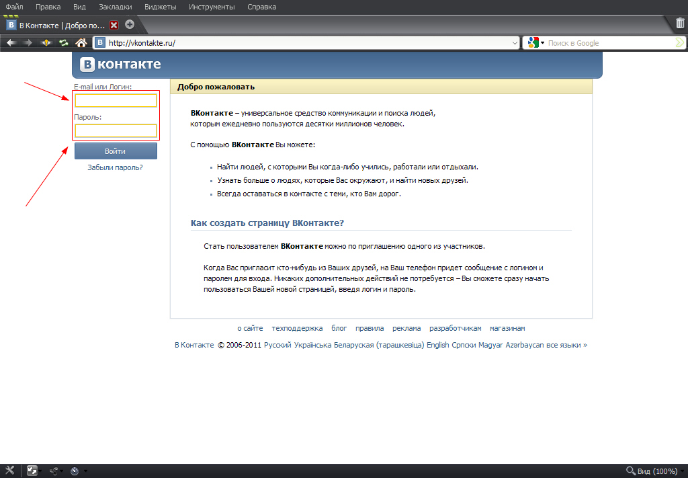Open the Инструменты menu
688x478 pixels.
tap(212, 7)
